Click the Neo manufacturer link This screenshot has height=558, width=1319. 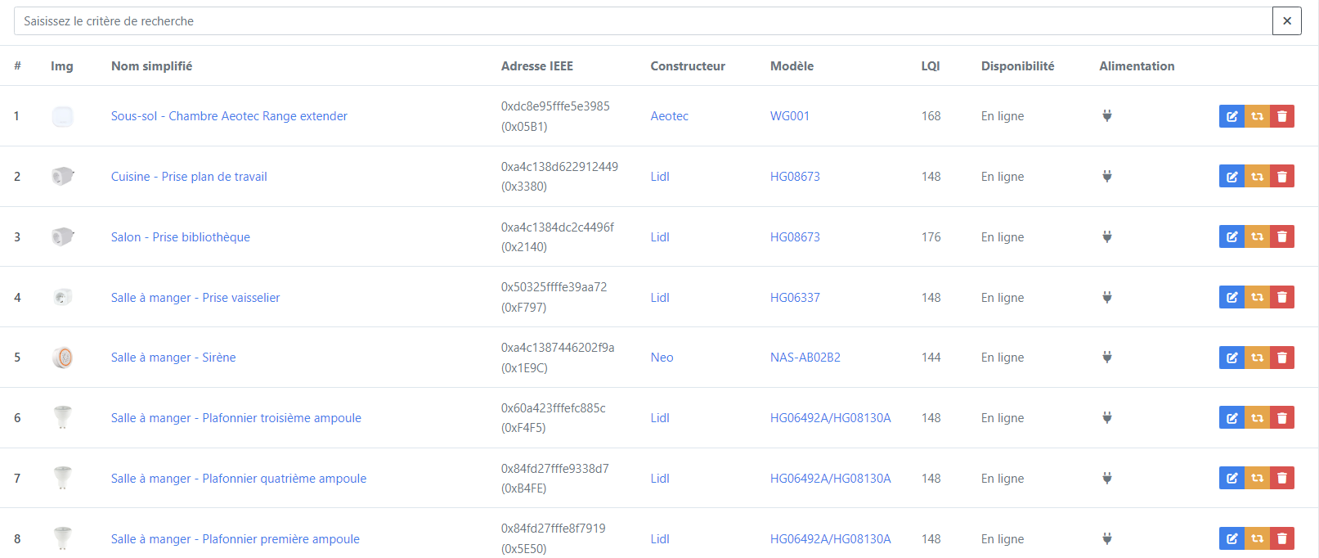coord(662,358)
